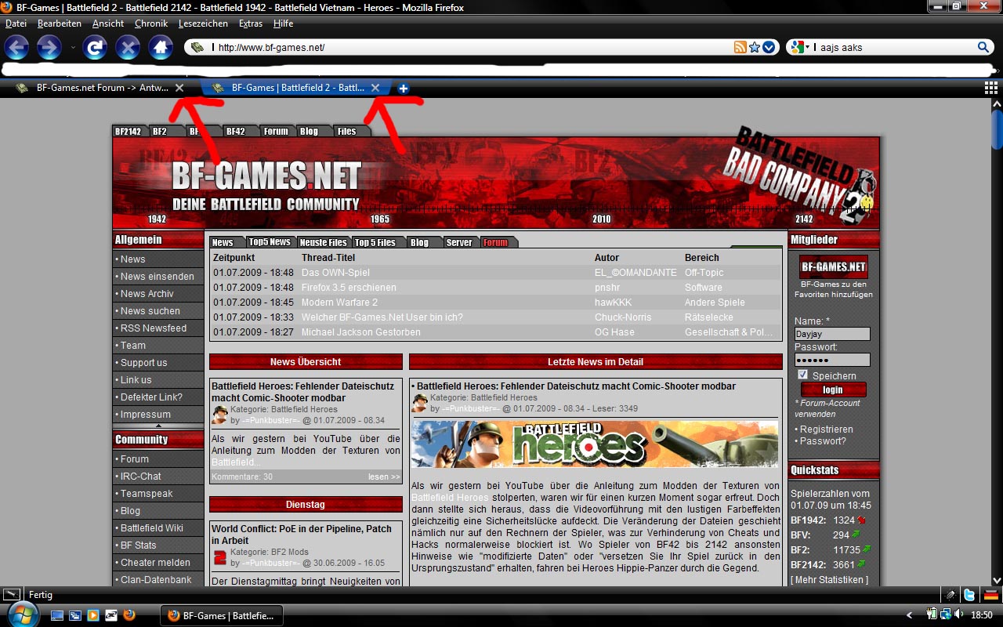Click the German flag icon in status bar
The width and height of the screenshot is (1003, 627).
tap(991, 595)
